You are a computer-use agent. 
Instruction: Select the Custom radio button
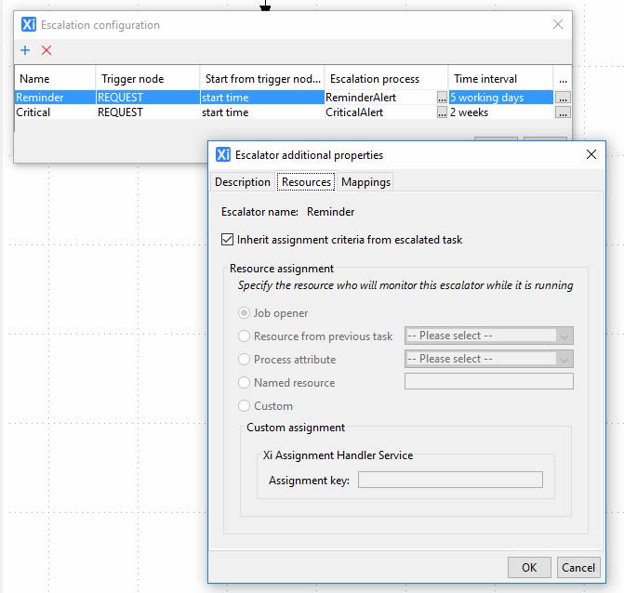point(245,406)
